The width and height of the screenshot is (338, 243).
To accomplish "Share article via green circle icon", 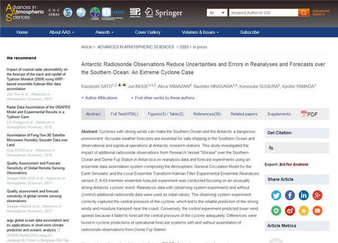I will tap(276, 211).
